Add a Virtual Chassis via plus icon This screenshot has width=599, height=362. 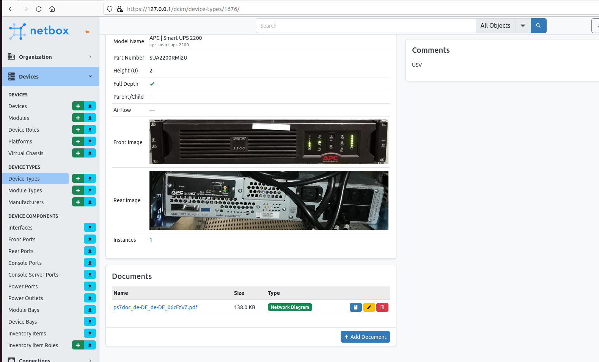(x=78, y=153)
